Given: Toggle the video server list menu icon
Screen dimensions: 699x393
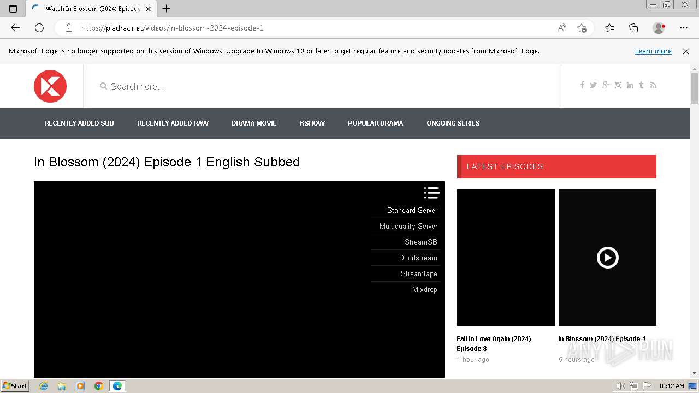Looking at the screenshot, I should [x=431, y=193].
